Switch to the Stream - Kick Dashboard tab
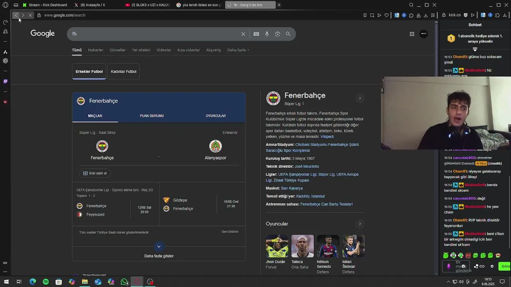511x287 pixels. click(45, 5)
